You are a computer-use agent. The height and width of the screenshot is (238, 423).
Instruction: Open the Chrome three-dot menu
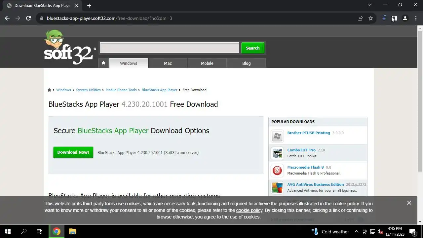point(416,18)
